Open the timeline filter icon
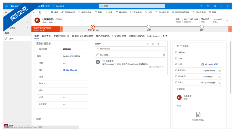The width and height of the screenshot is (237, 131). tap(153, 44)
